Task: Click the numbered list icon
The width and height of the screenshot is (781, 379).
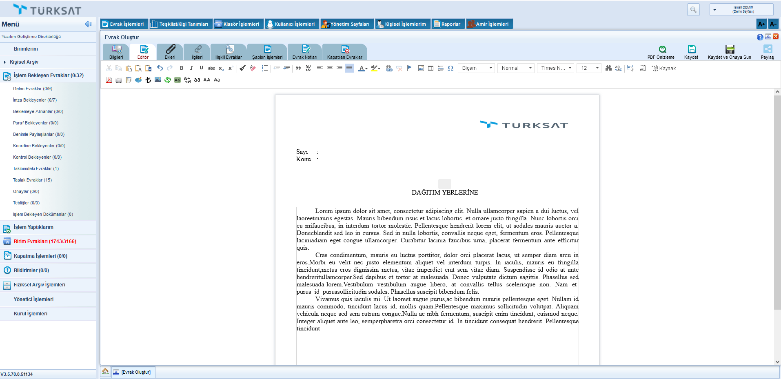Action: click(264, 68)
